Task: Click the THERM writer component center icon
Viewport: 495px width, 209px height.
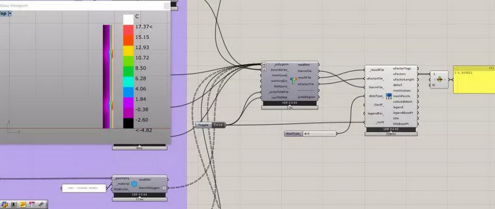Action: 292,81
